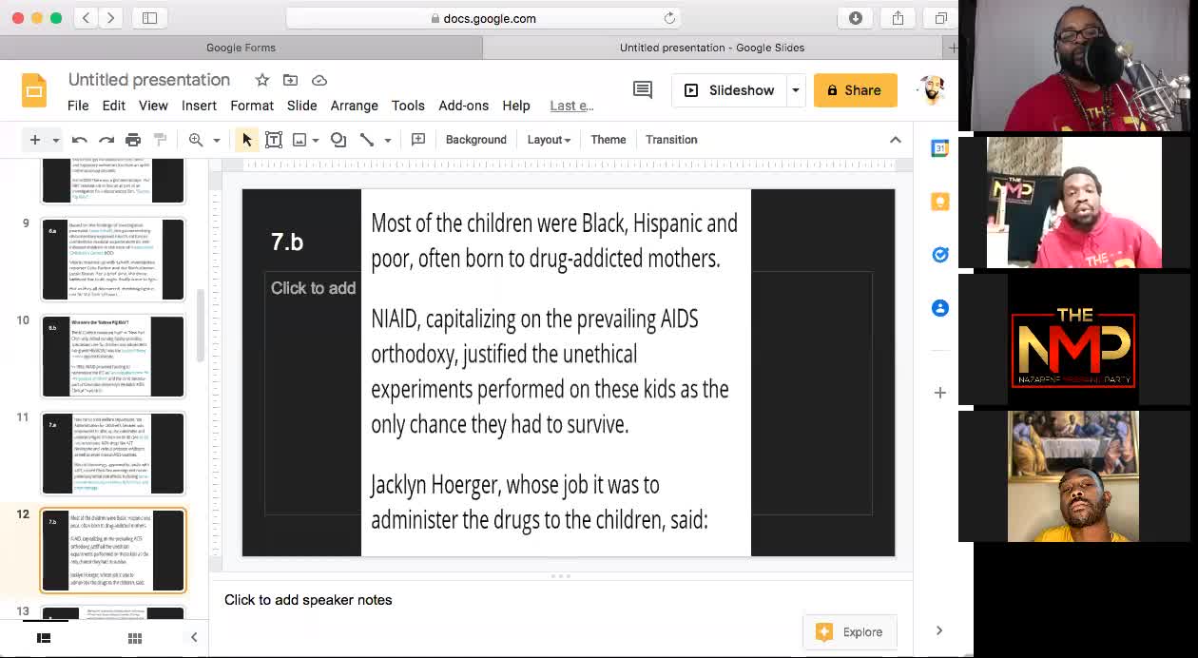Star the Untitled presentation
Viewport: 1198px width, 658px height.
coord(262,80)
